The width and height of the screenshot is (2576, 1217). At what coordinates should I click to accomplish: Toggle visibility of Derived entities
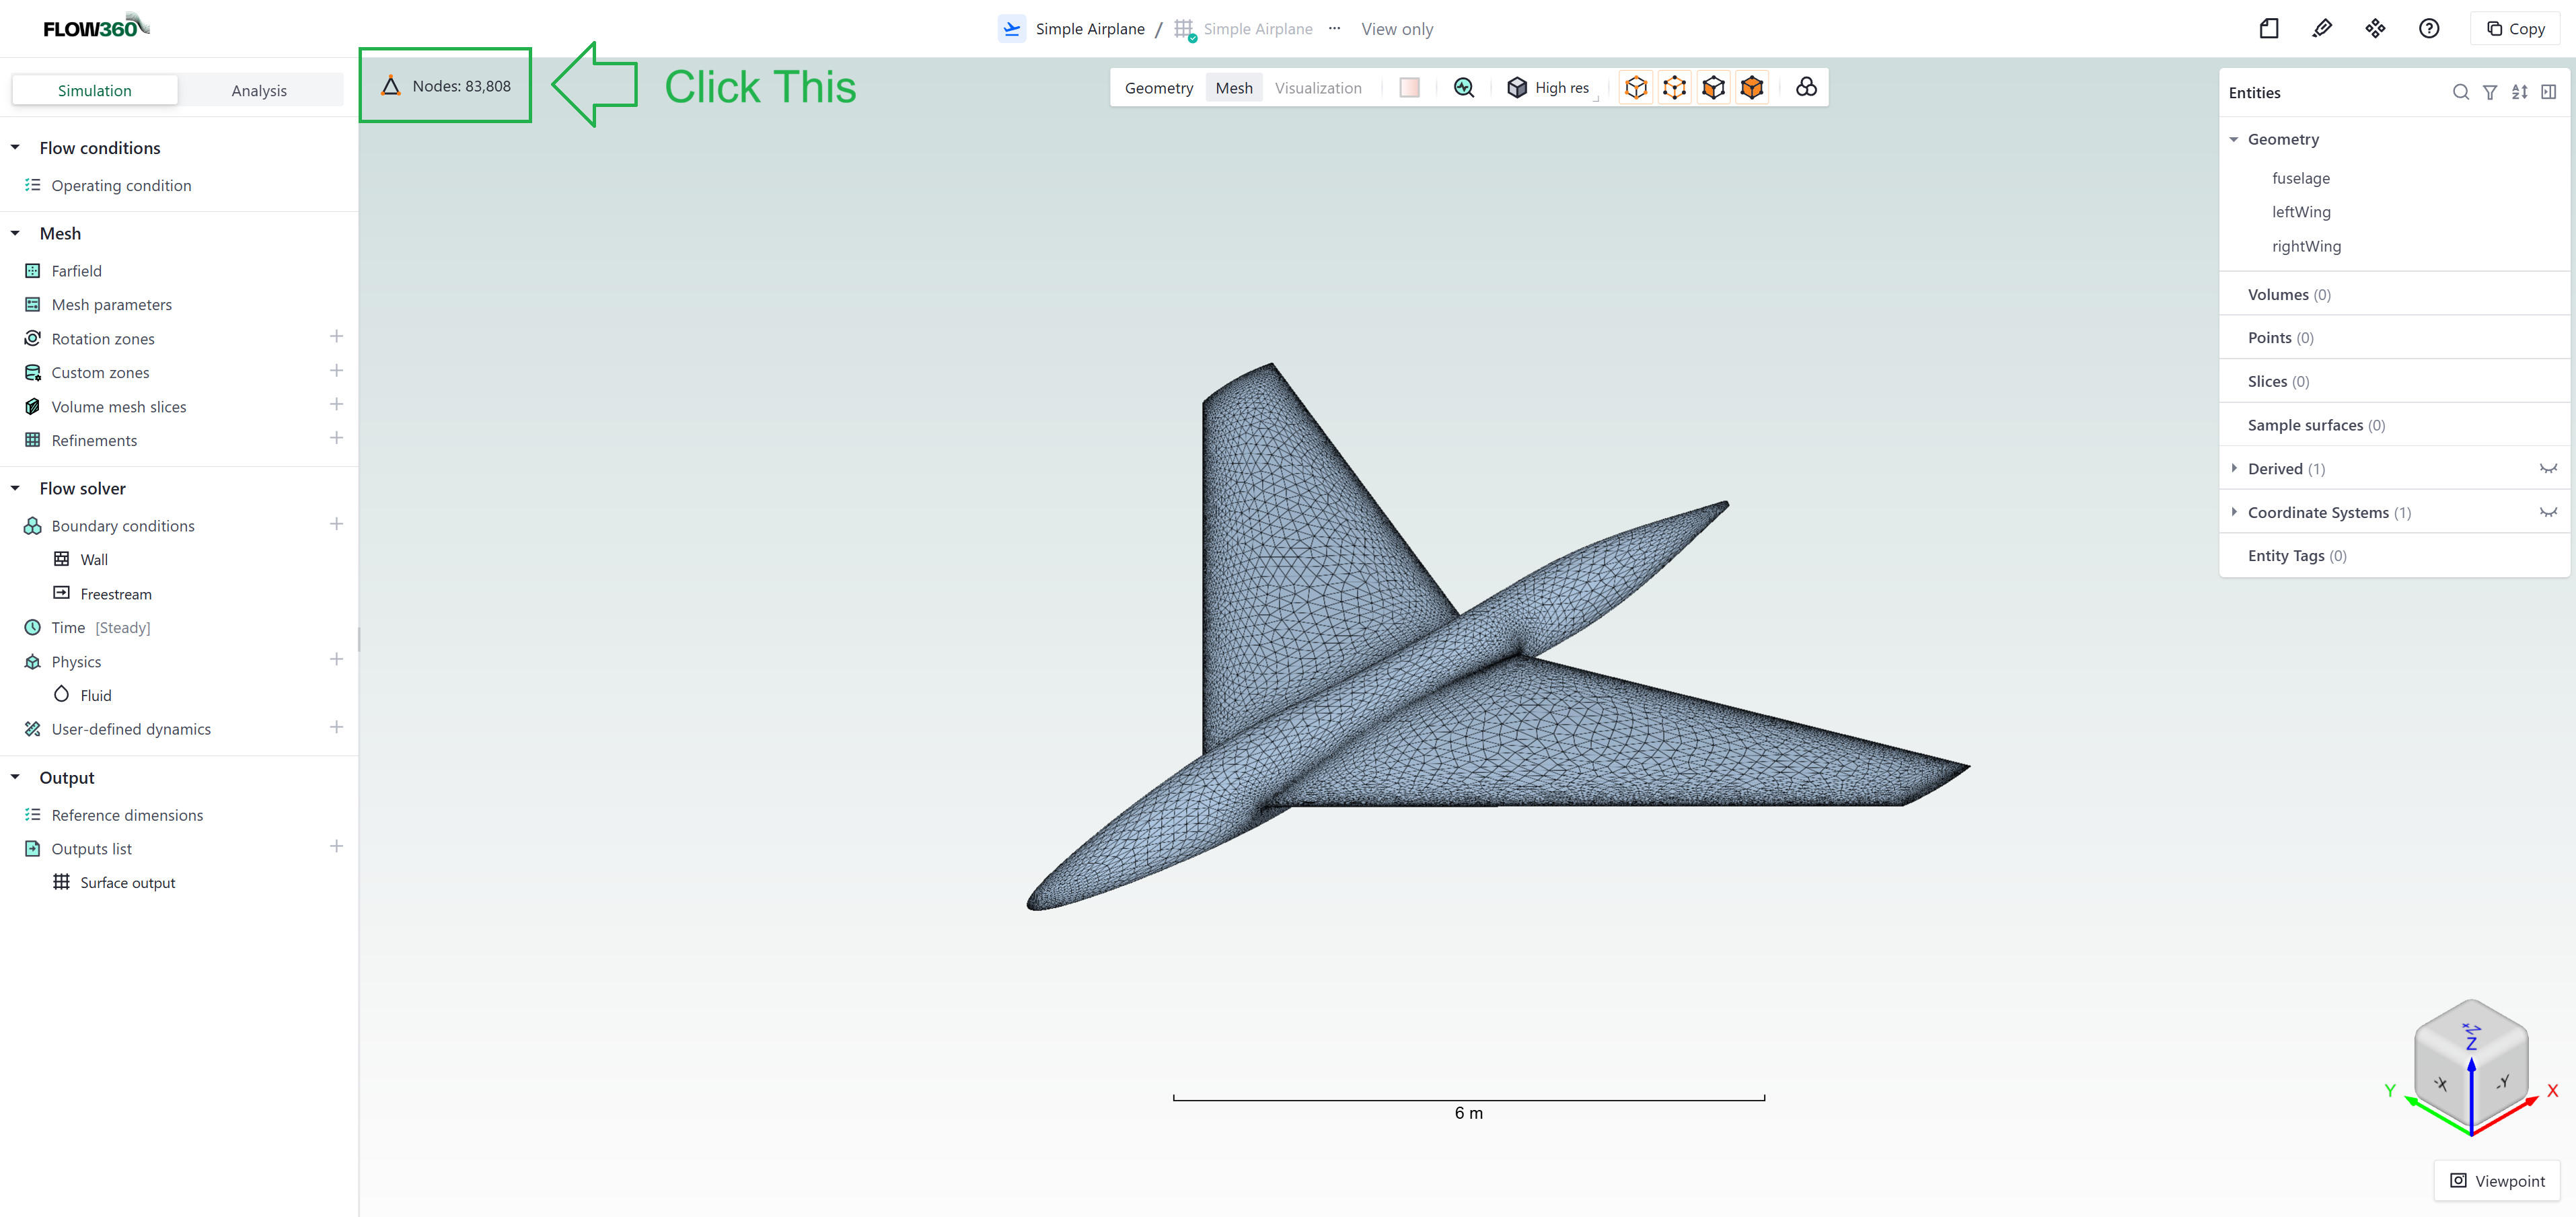(2548, 468)
